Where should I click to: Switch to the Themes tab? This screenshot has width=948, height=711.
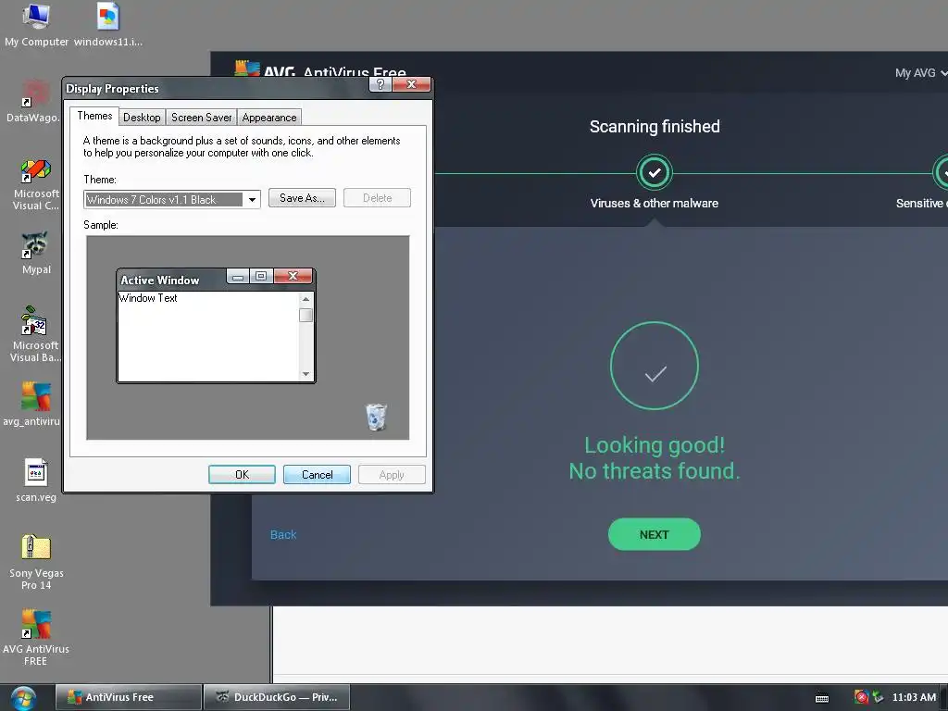(94, 116)
